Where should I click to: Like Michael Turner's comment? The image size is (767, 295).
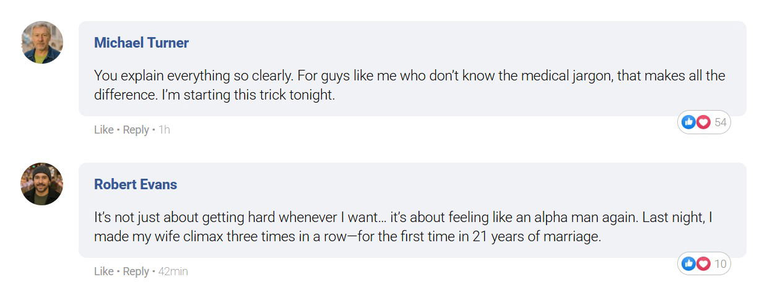pos(103,130)
